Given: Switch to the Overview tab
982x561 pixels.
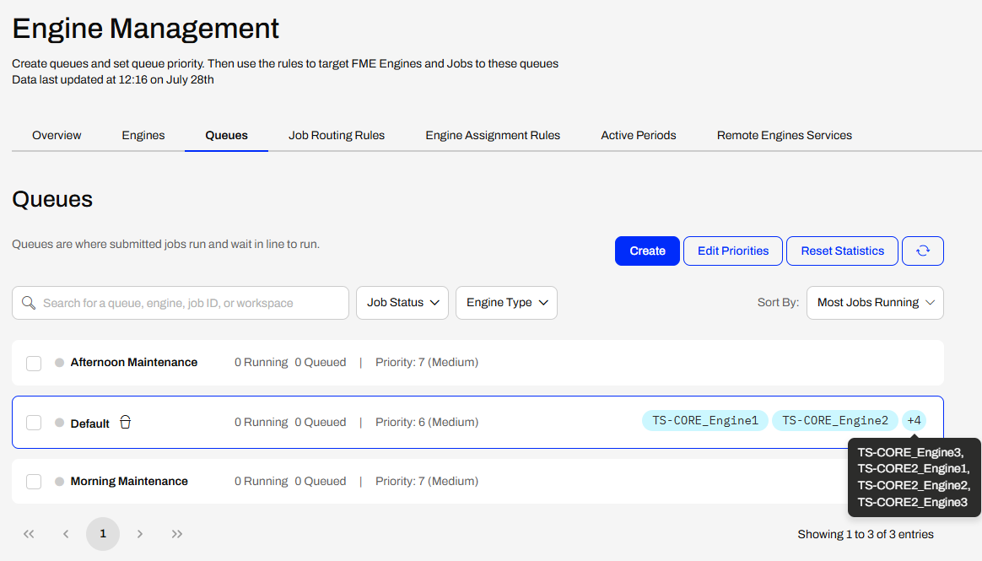Looking at the screenshot, I should click(x=57, y=135).
